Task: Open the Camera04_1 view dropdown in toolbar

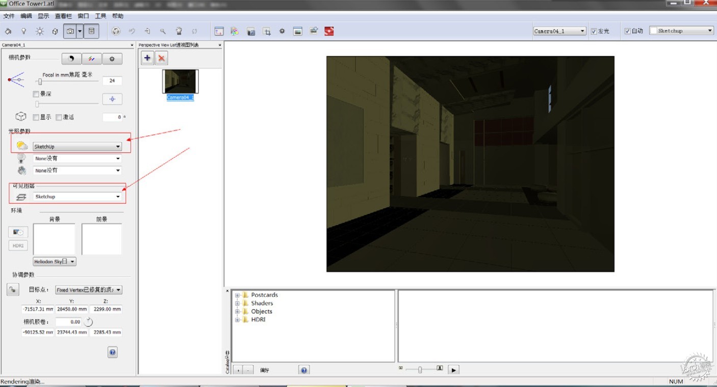Action: pyautogui.click(x=559, y=31)
